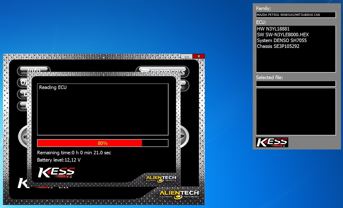Select the 'System DENSO SH7055' row
The image size is (343, 208).
pyautogui.click(x=282, y=41)
